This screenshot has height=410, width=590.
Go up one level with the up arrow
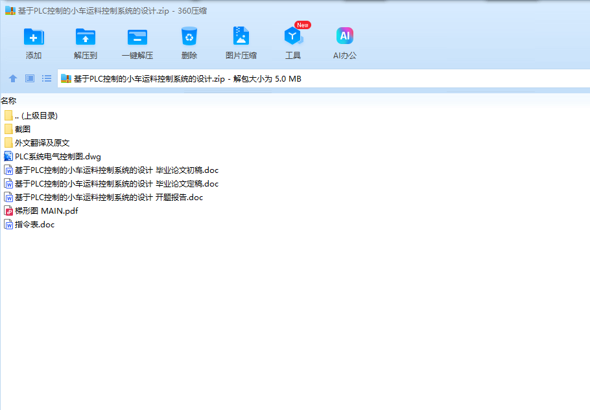coord(13,78)
